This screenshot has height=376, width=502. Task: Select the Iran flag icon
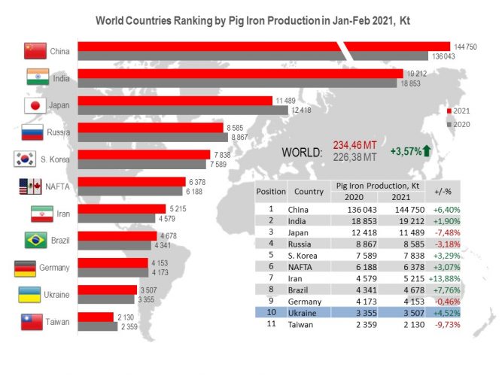point(42,214)
